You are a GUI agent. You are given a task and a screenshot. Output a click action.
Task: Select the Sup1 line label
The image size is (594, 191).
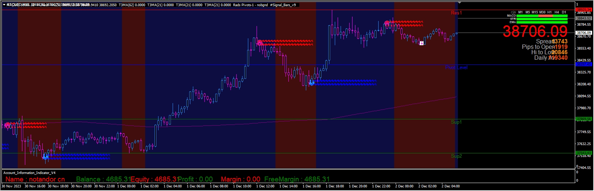click(456, 122)
